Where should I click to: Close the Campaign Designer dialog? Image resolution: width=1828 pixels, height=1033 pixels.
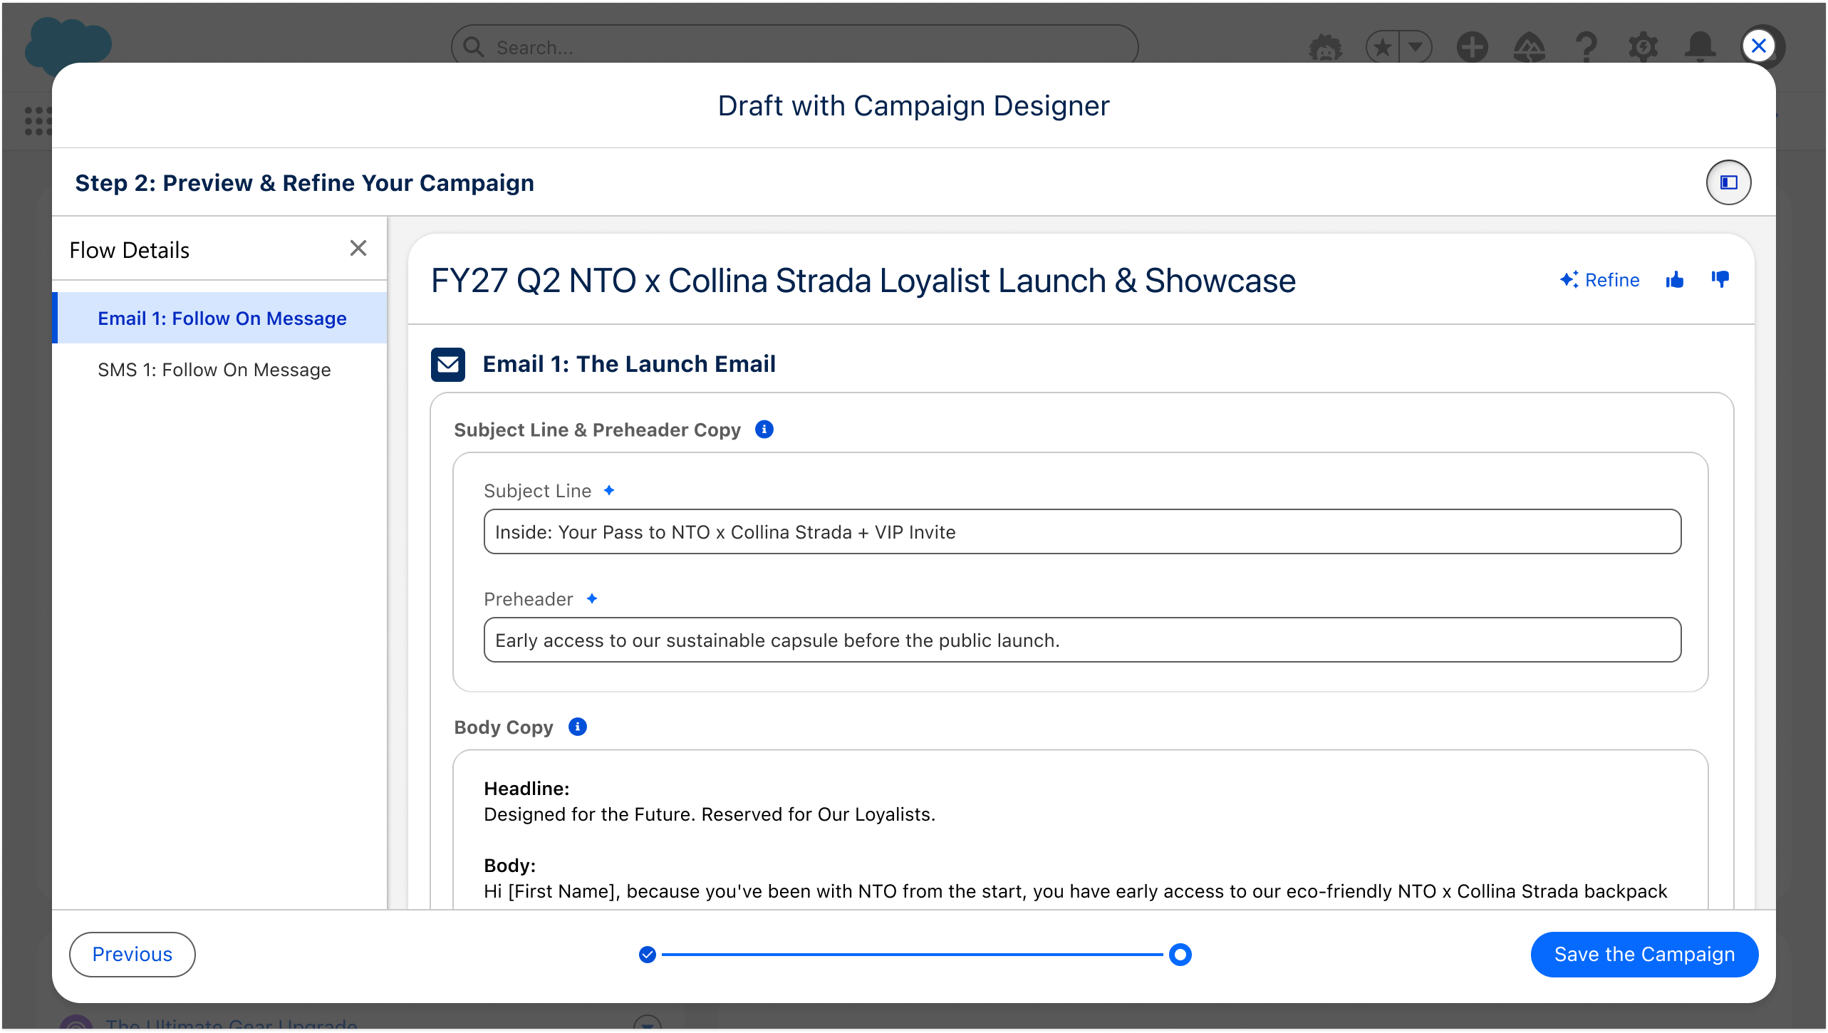[x=1758, y=46]
